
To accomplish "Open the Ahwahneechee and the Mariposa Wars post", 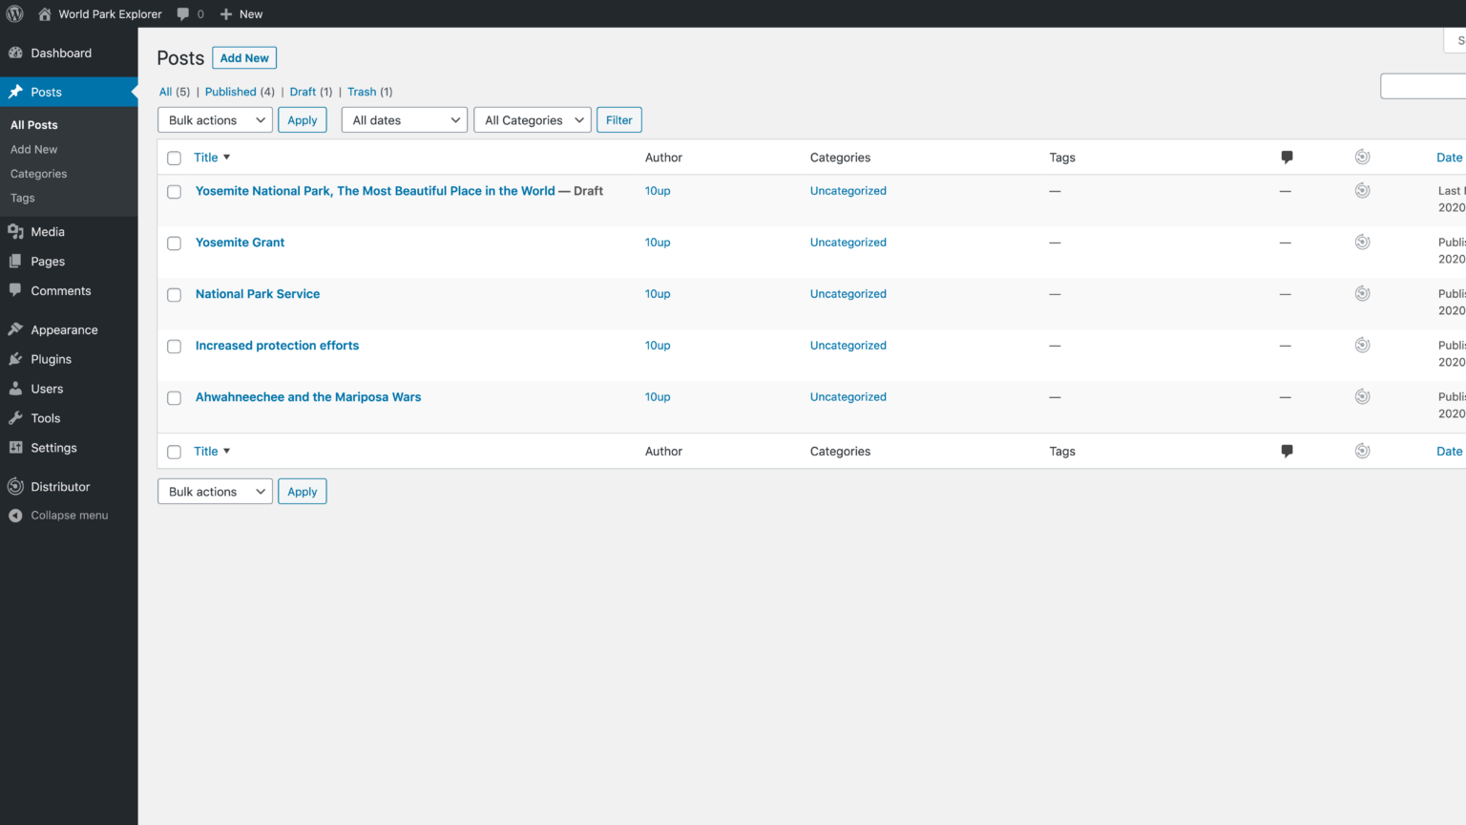I will pyautogui.click(x=307, y=396).
